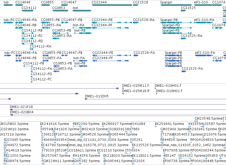Click the lost-RB transcript label
226x165 pixels.
(x=80, y=31)
